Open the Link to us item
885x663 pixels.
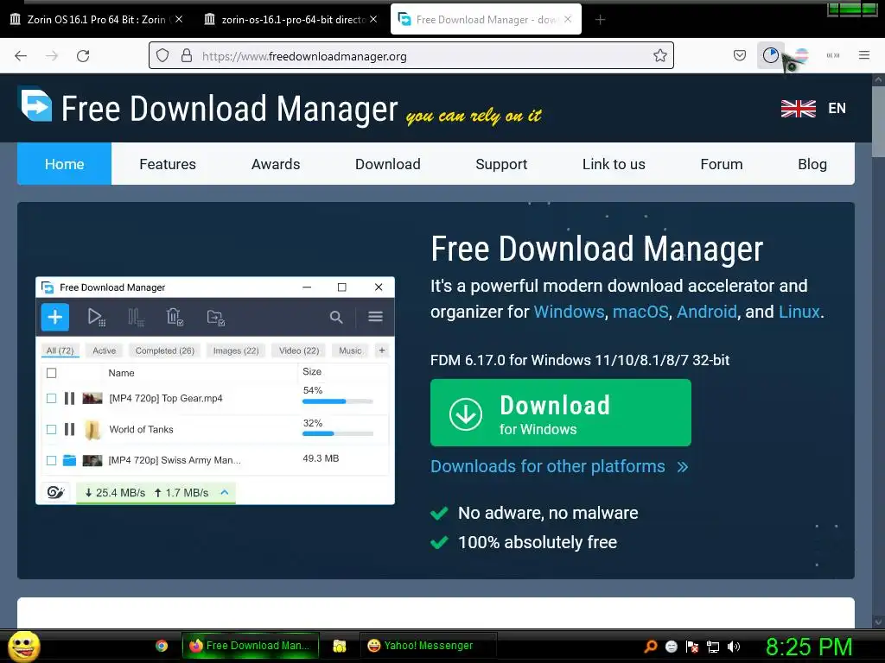pyautogui.click(x=614, y=164)
